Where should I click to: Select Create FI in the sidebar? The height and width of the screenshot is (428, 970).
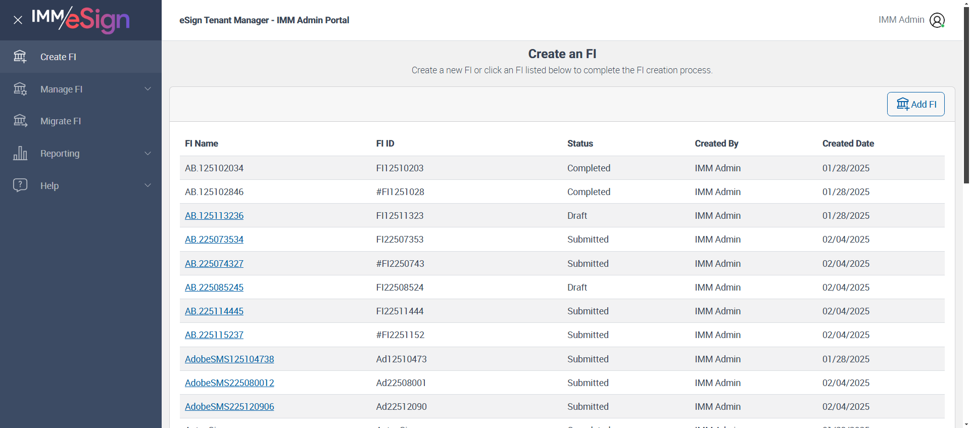pos(58,57)
